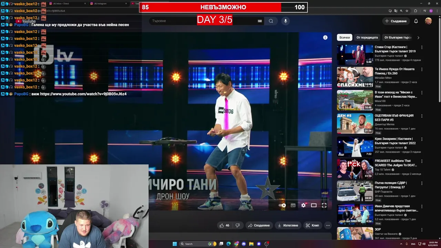Open the Споделяне share button
The width and height of the screenshot is (441, 248).
[x=259, y=225]
